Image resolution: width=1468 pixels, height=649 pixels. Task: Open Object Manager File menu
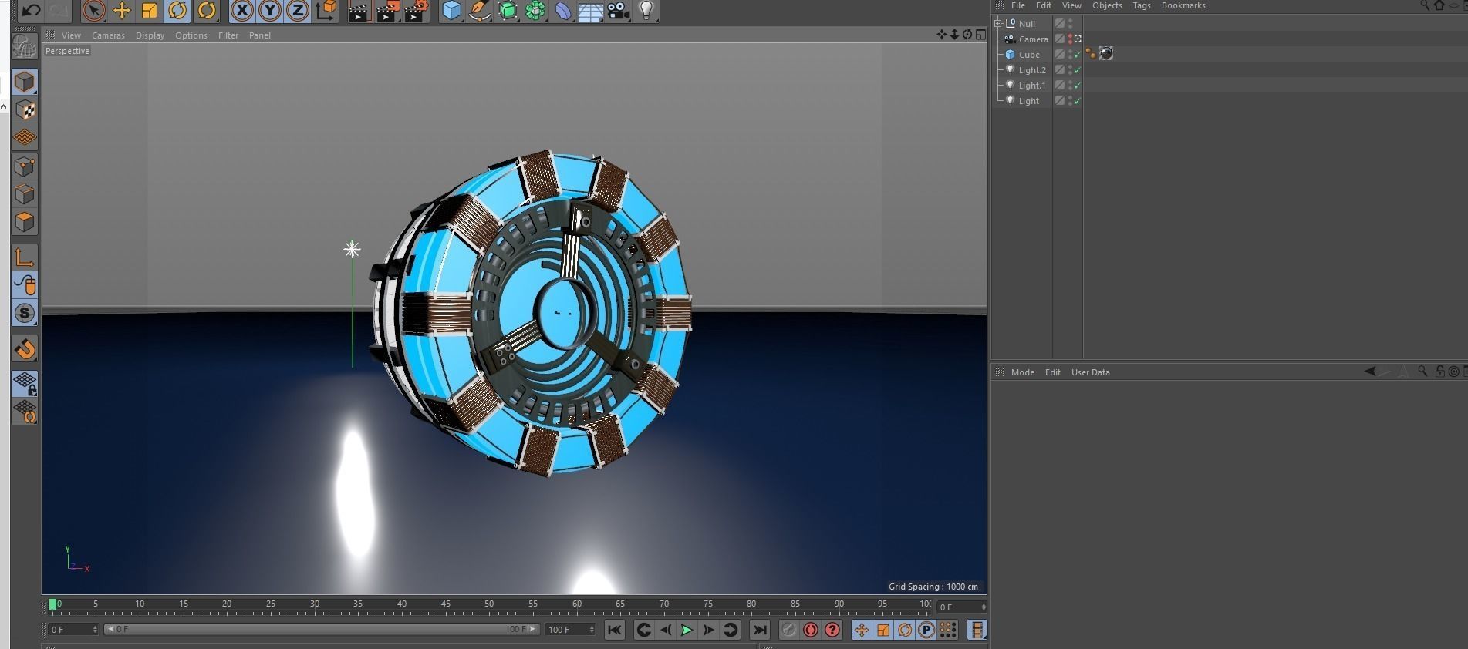tap(1017, 5)
